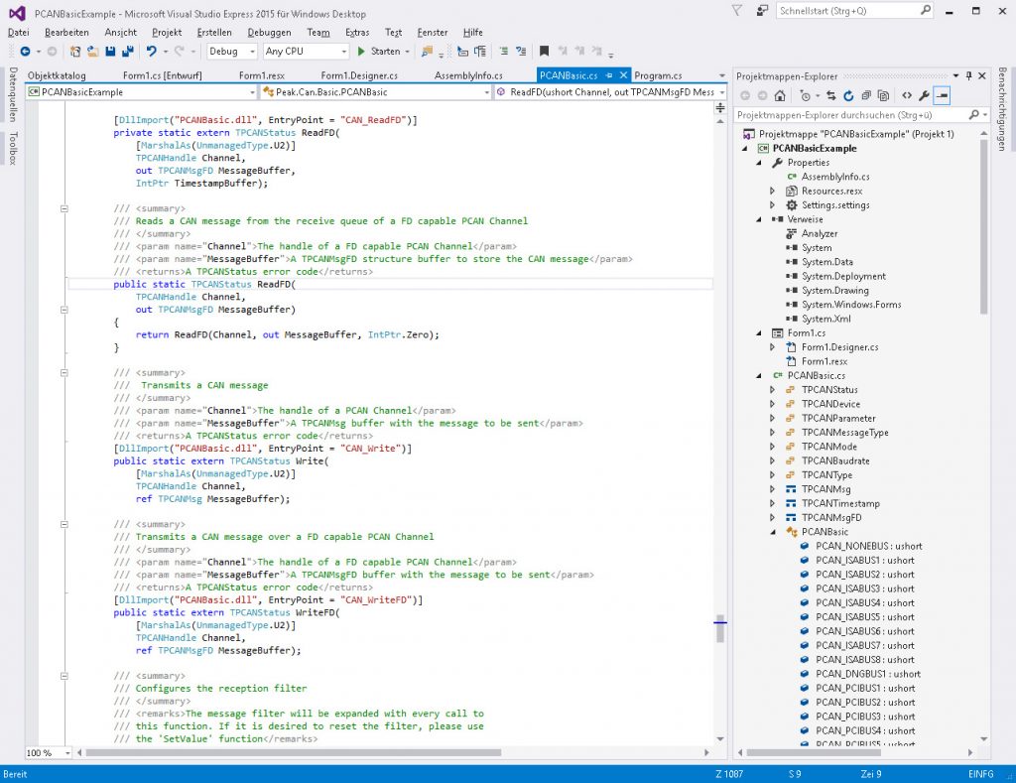The width and height of the screenshot is (1016, 783).
Task: Click the View Code icon in Projektmappen-Explorer
Action: click(906, 96)
